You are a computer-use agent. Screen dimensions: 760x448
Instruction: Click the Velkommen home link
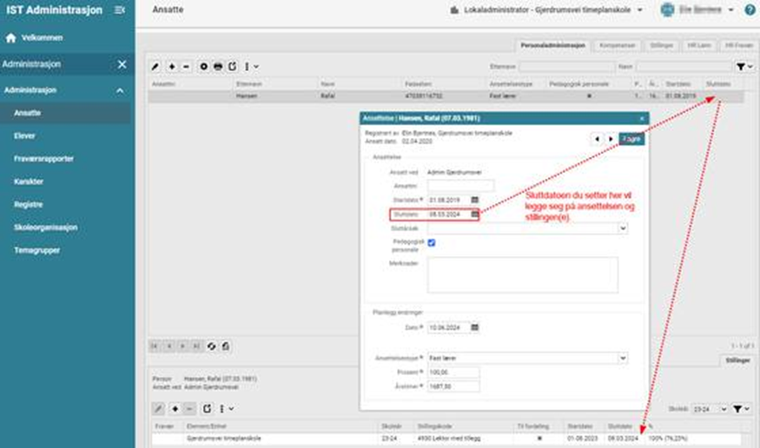tap(41, 38)
